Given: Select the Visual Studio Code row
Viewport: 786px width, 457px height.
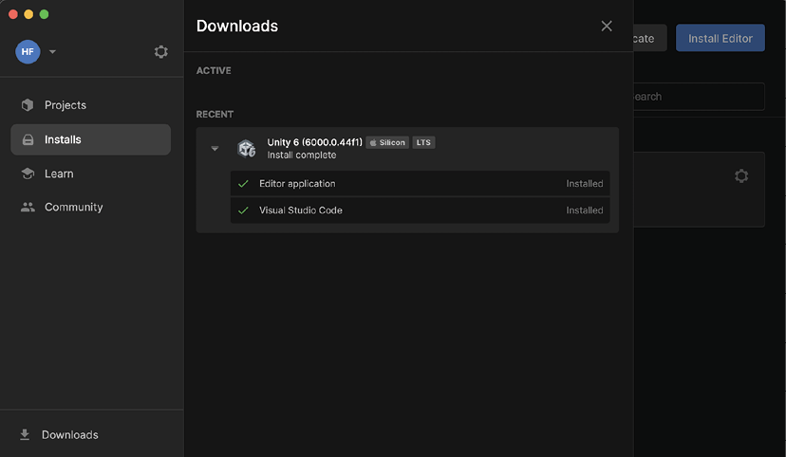Looking at the screenshot, I should click(421, 210).
